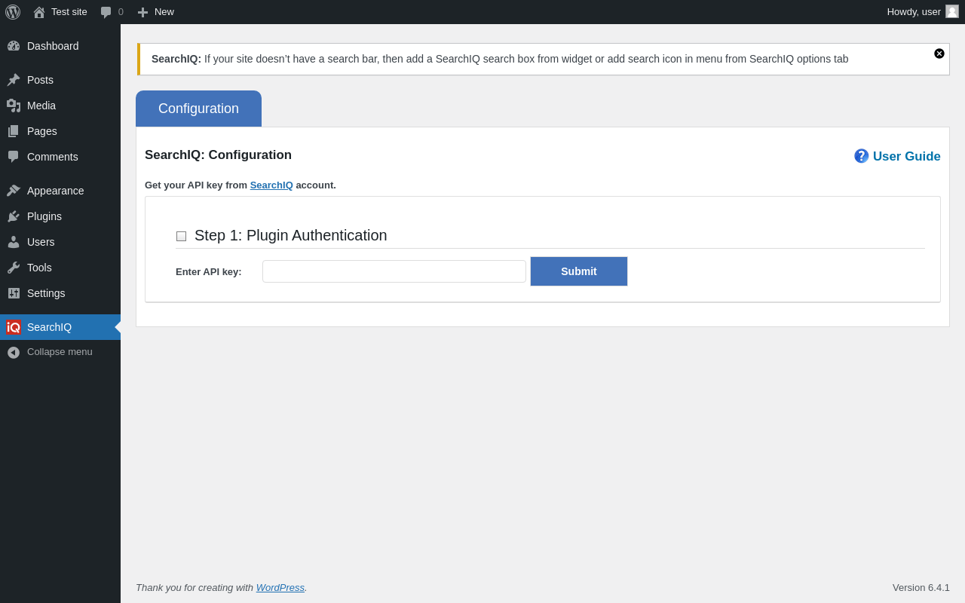Screen dimensions: 965x603
Task: Dismiss the SearchIQ notice
Action: (939, 54)
